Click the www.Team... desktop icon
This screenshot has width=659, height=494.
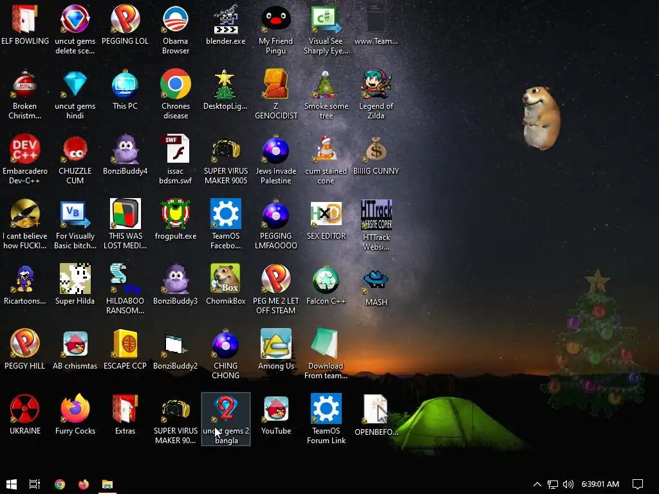coord(376,20)
